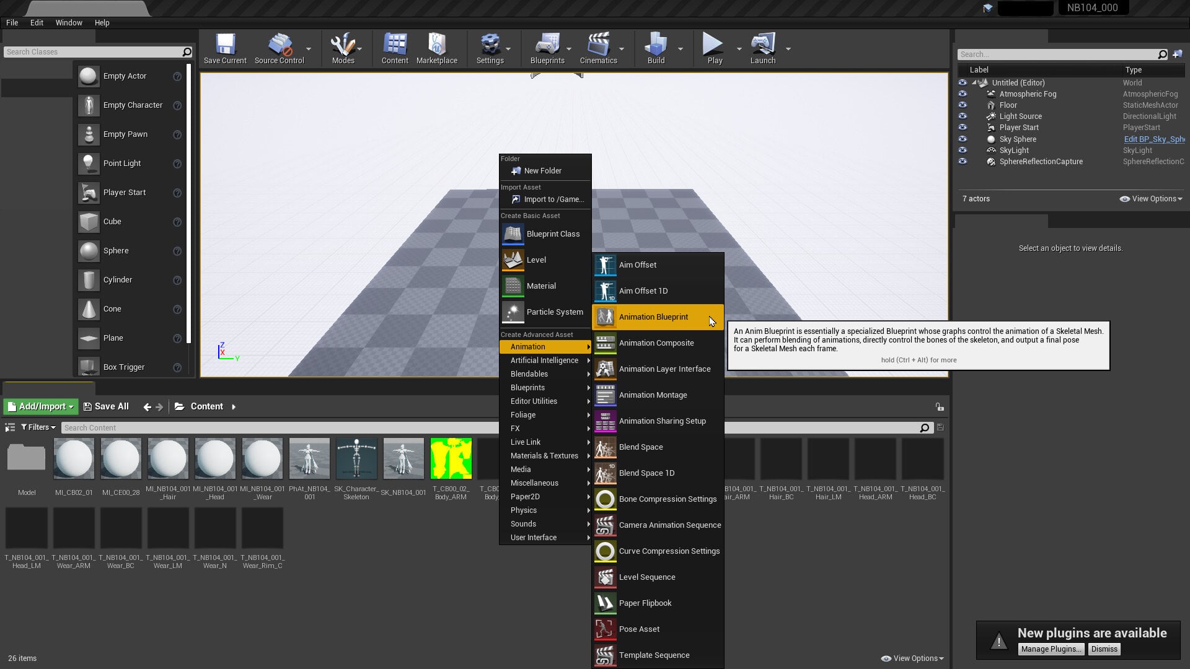Select Aim Offset 1D asset type
Image resolution: width=1190 pixels, height=669 pixels.
pyautogui.click(x=658, y=291)
